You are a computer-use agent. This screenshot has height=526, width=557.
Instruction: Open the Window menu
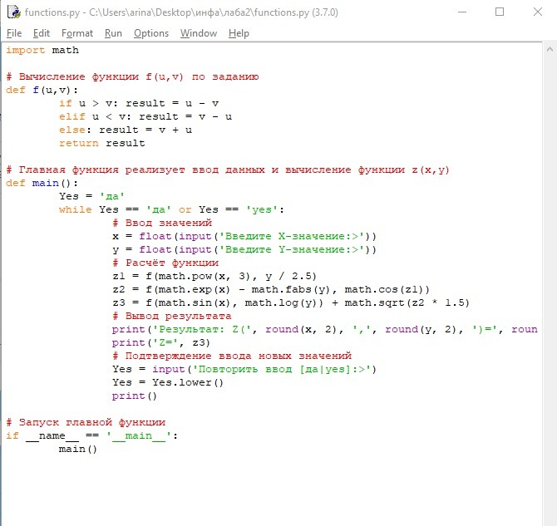pos(199,33)
